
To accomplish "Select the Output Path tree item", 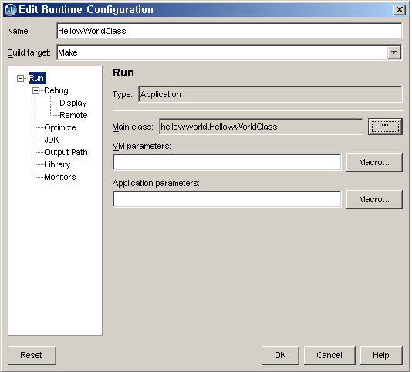I will click(x=66, y=152).
